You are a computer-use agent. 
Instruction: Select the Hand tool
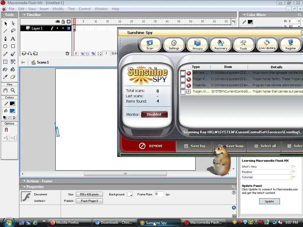click(x=5, y=90)
